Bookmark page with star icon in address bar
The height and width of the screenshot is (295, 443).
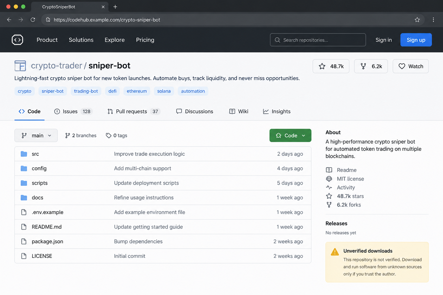[417, 20]
